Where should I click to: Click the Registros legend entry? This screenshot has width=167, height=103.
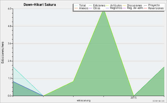(114, 8)
